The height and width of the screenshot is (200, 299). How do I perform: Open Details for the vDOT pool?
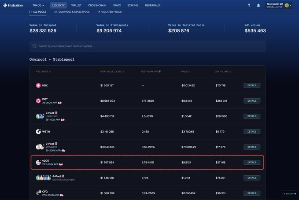[252, 163]
